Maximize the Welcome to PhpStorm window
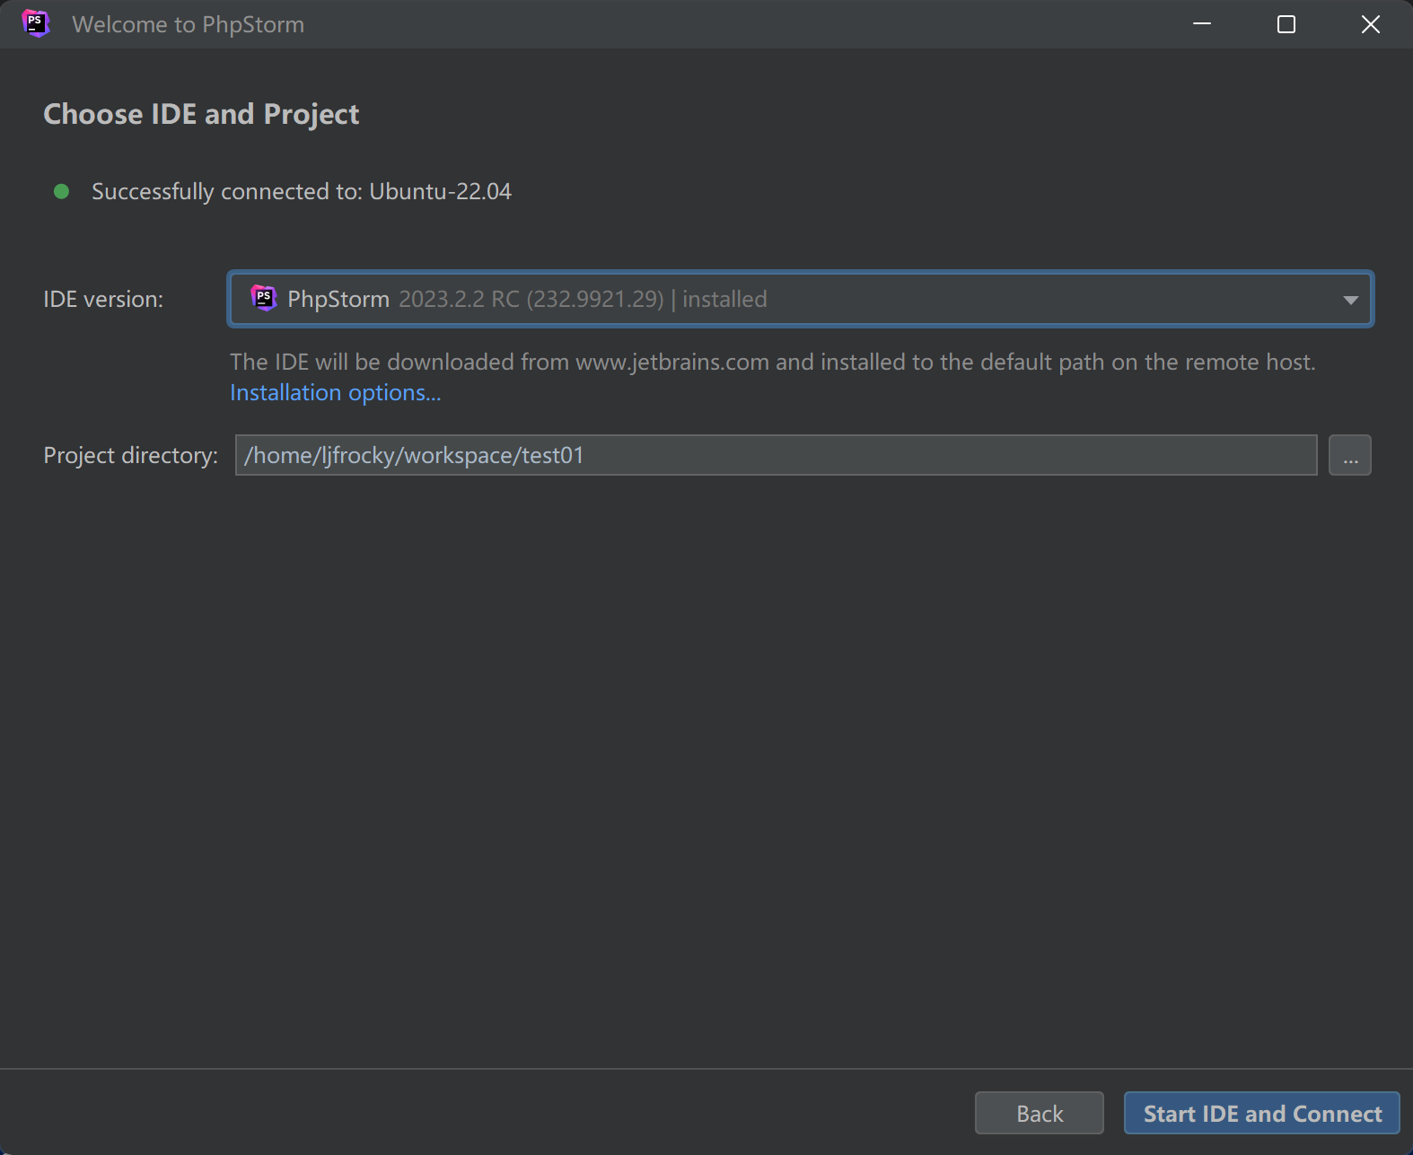1413x1155 pixels. point(1286,24)
